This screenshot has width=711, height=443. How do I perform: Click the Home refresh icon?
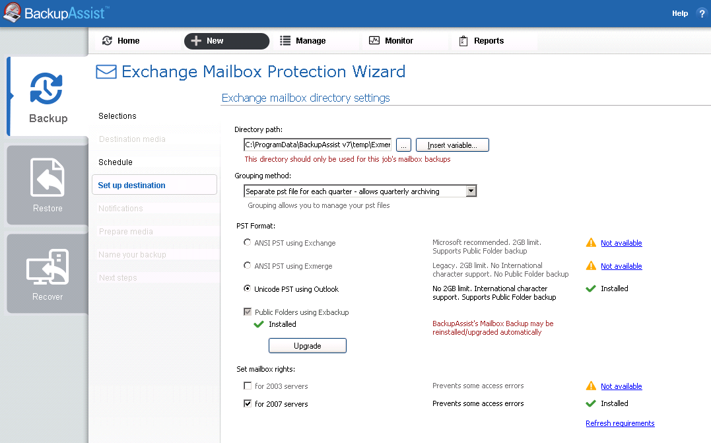(x=107, y=41)
